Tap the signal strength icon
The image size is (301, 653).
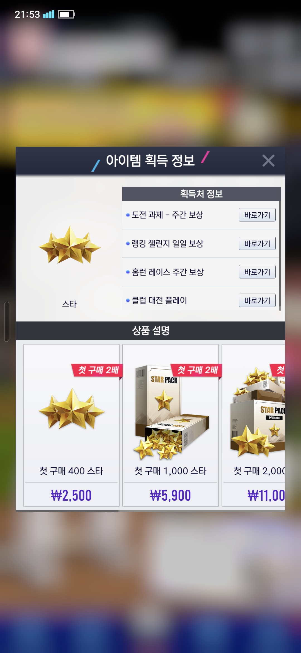[49, 14]
